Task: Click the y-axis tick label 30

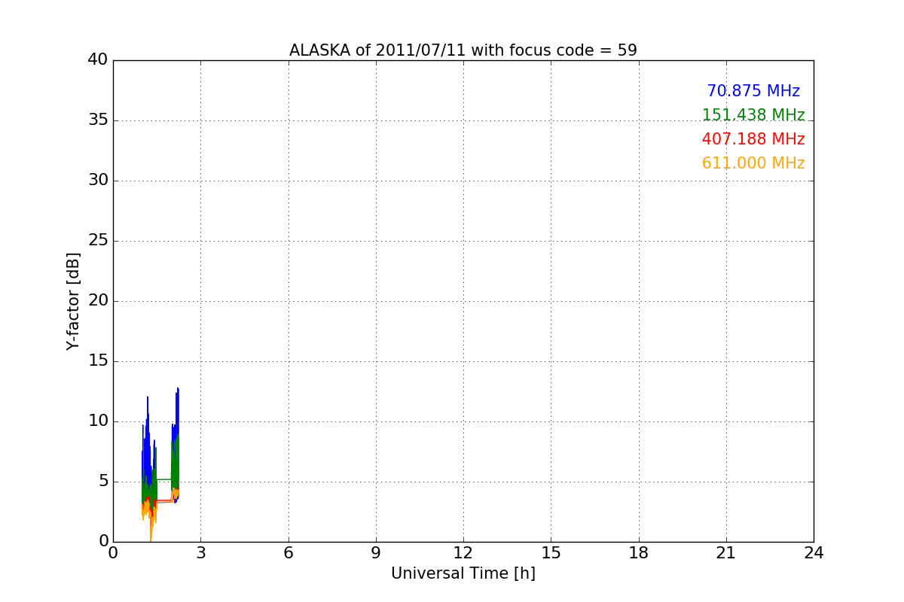Action: [x=98, y=181]
